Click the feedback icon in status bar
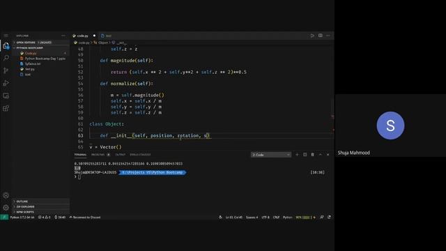Image resolution: width=446 pixels, height=251 pixels. click(x=322, y=217)
